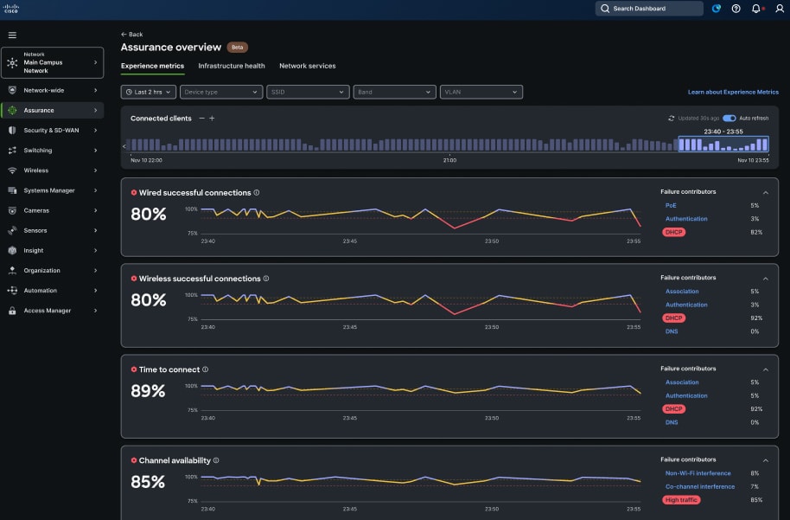Image resolution: width=790 pixels, height=520 pixels.
Task: Open the Cameras menu item
Action: click(53, 210)
